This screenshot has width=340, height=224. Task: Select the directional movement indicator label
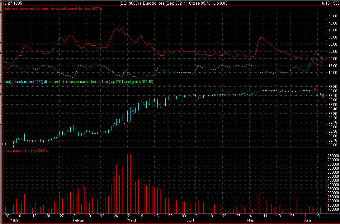(52, 9)
